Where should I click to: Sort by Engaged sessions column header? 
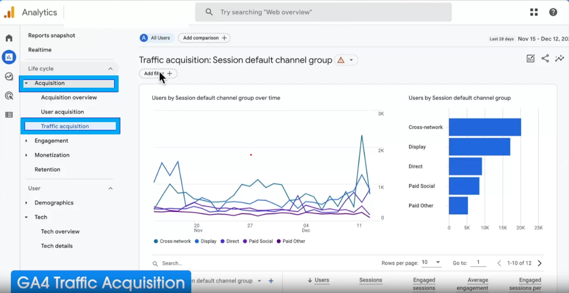424,284
